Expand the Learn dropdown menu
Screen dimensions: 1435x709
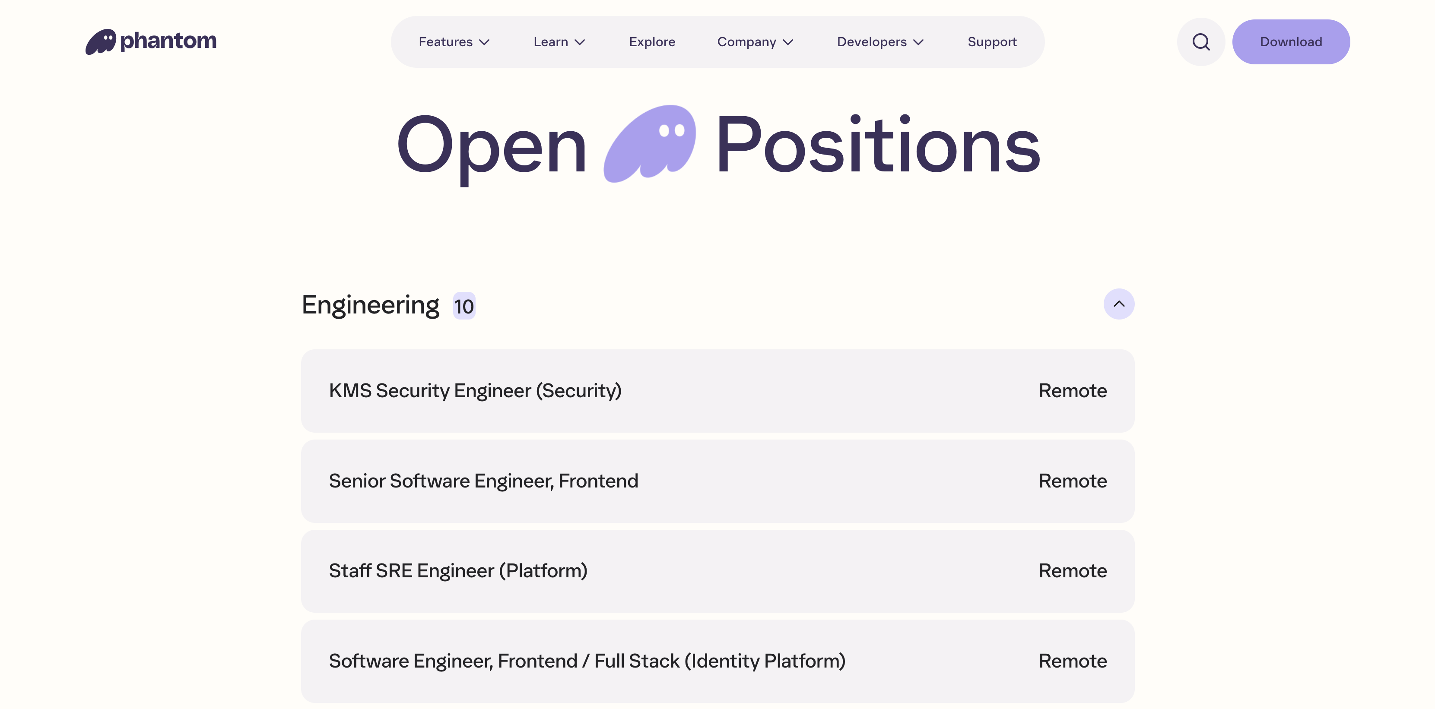(x=559, y=42)
